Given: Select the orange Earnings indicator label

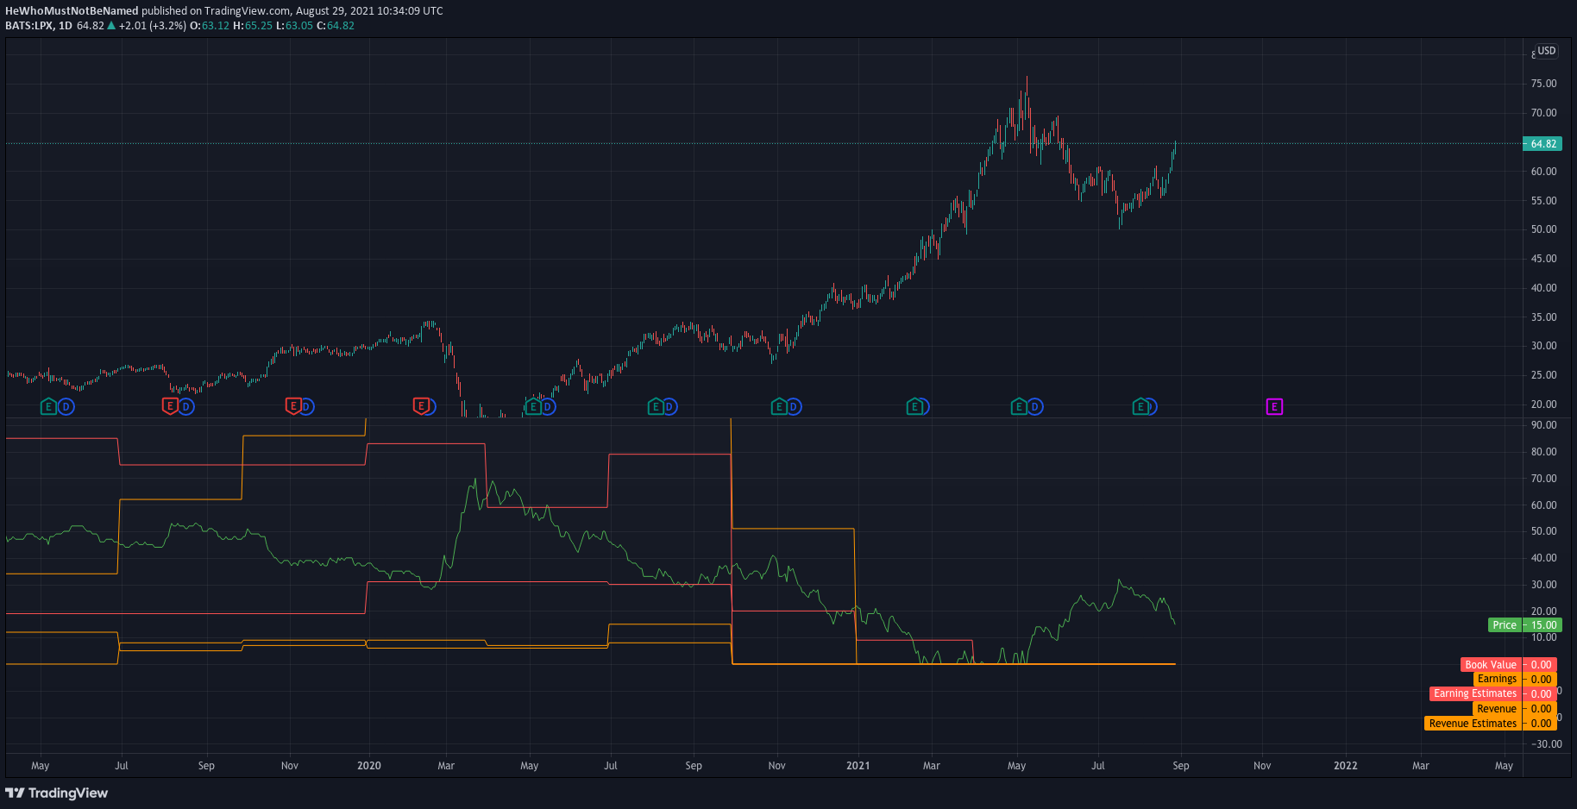Looking at the screenshot, I should coord(1497,679).
